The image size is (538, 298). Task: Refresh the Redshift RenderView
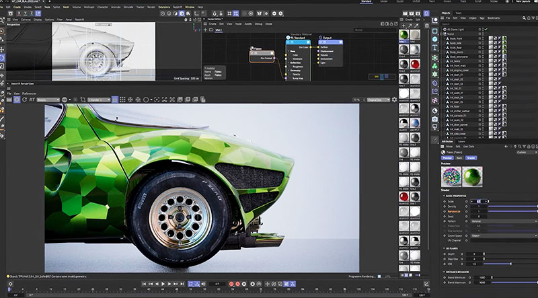tap(25, 100)
